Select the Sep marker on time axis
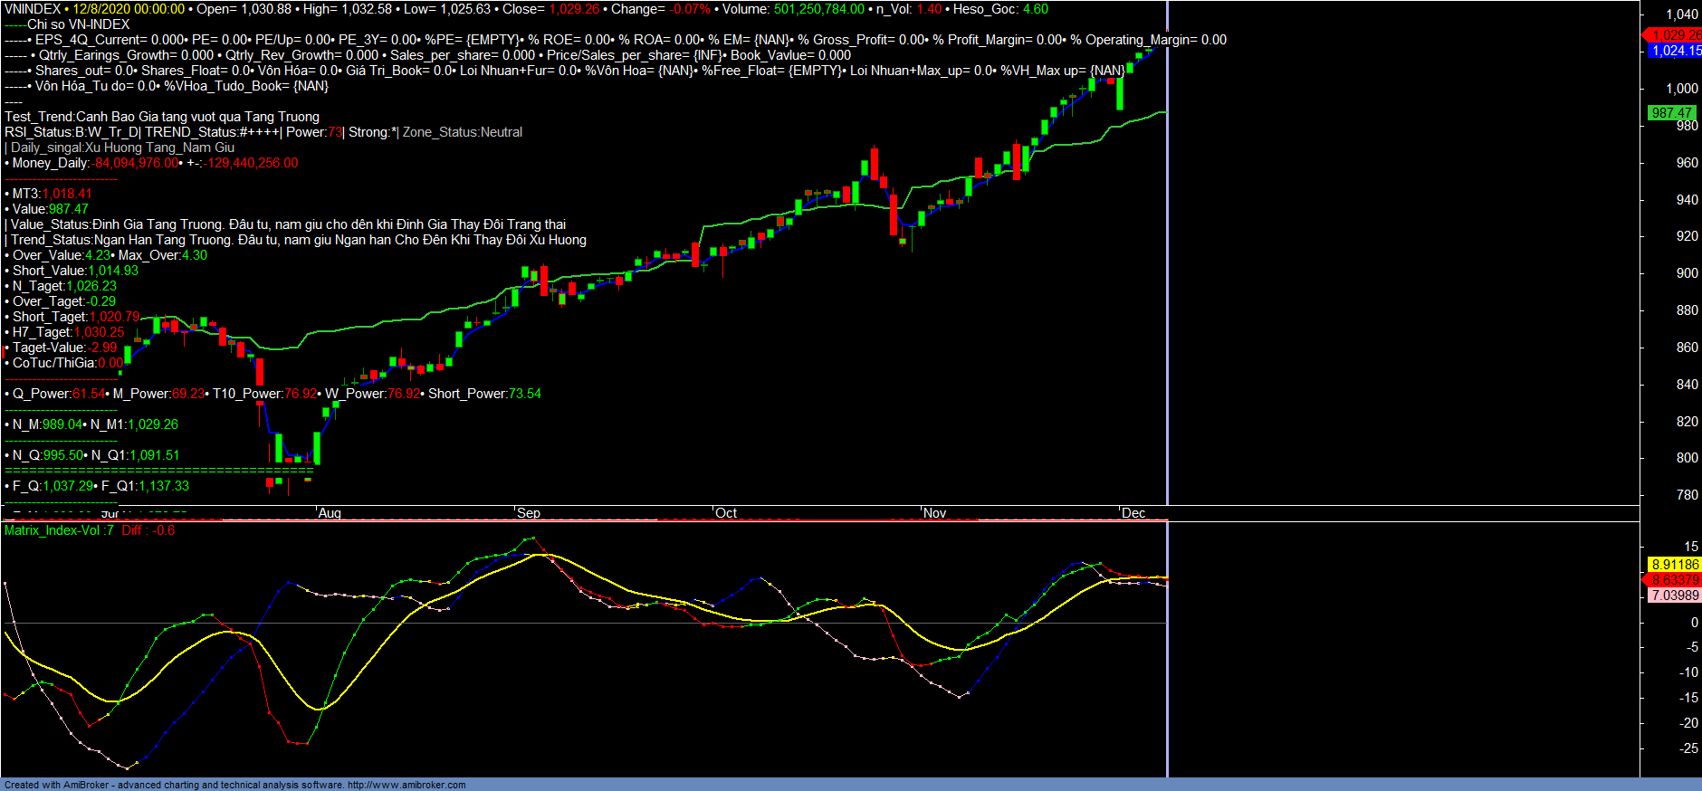 pos(529,513)
